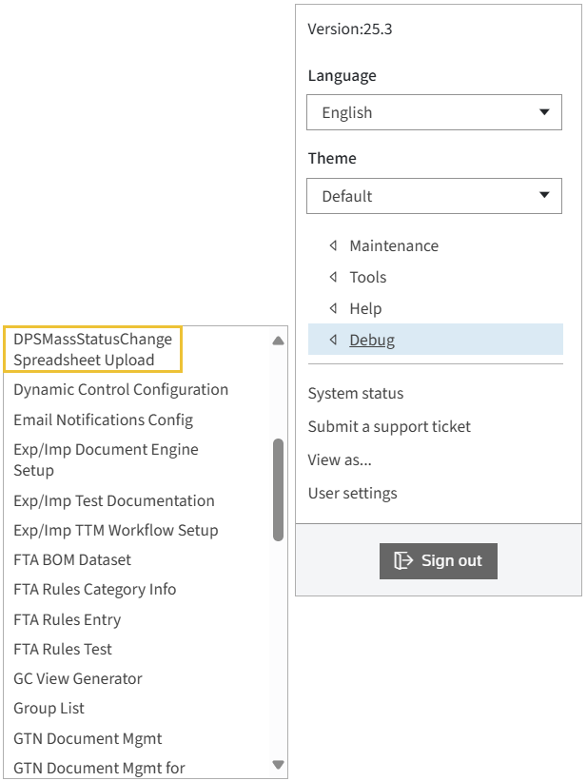Click the Debug submenu arrow icon
The width and height of the screenshot is (587, 781).
[333, 340]
